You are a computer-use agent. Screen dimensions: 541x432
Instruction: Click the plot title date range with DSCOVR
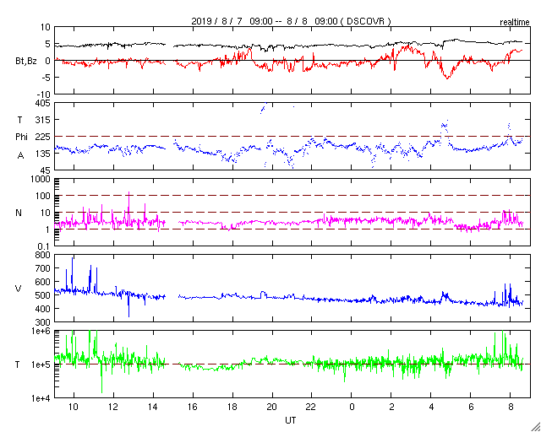coord(291,21)
